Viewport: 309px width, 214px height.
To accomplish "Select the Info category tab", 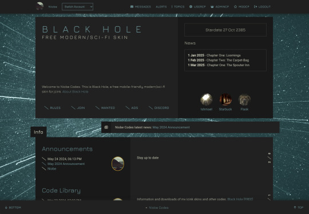I will (38, 132).
